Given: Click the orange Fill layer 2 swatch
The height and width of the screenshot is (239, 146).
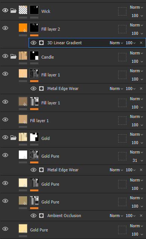Looking at the screenshot, I should pos(23,28).
